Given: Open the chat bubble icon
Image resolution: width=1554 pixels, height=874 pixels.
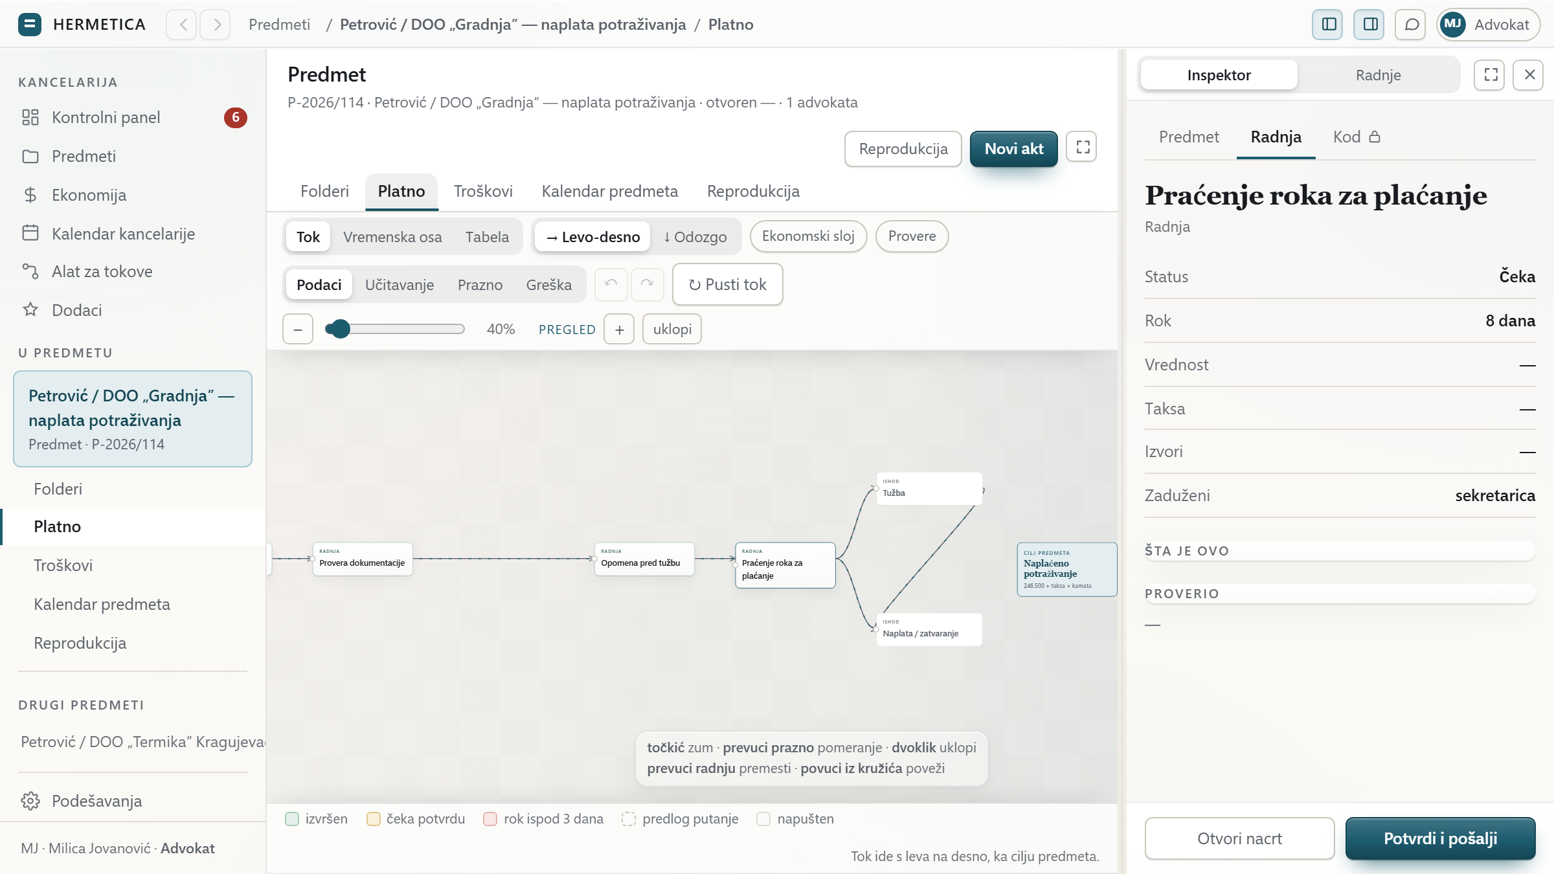Looking at the screenshot, I should point(1411,25).
